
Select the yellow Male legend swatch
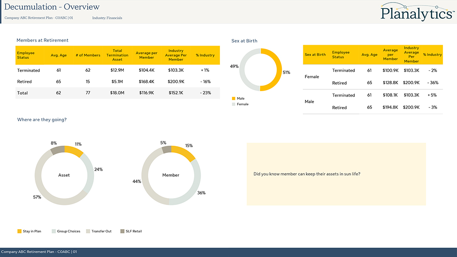[x=235, y=98]
